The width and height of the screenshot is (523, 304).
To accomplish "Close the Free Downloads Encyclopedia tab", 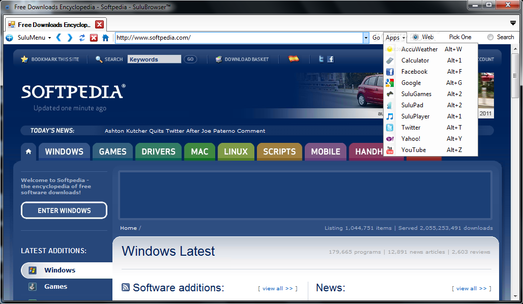I will [x=99, y=24].
